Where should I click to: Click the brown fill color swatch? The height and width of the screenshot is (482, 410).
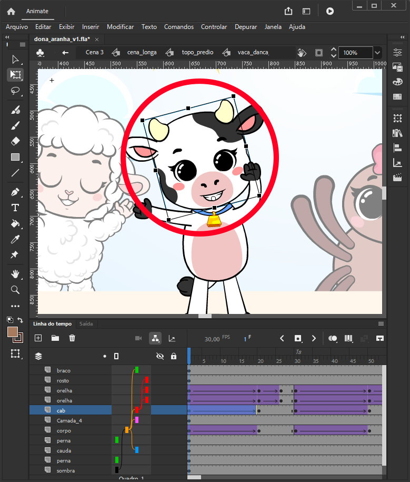[x=13, y=332]
